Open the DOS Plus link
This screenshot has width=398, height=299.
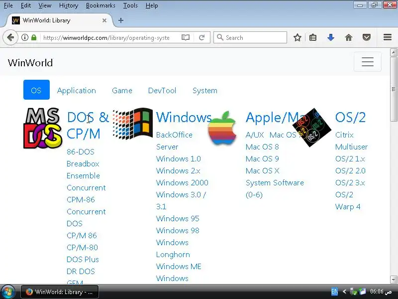tap(83, 259)
